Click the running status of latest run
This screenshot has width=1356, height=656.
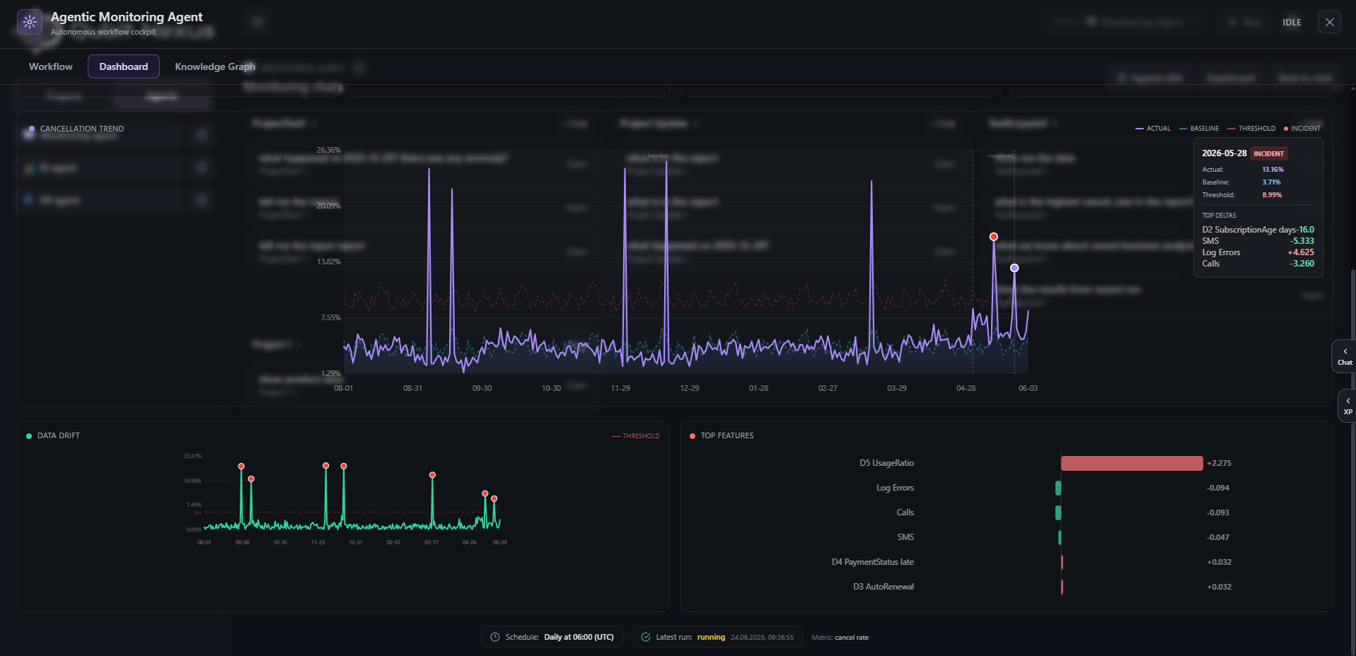coord(711,637)
